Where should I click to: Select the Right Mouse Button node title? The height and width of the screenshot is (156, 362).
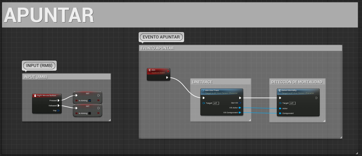[x=46, y=96]
